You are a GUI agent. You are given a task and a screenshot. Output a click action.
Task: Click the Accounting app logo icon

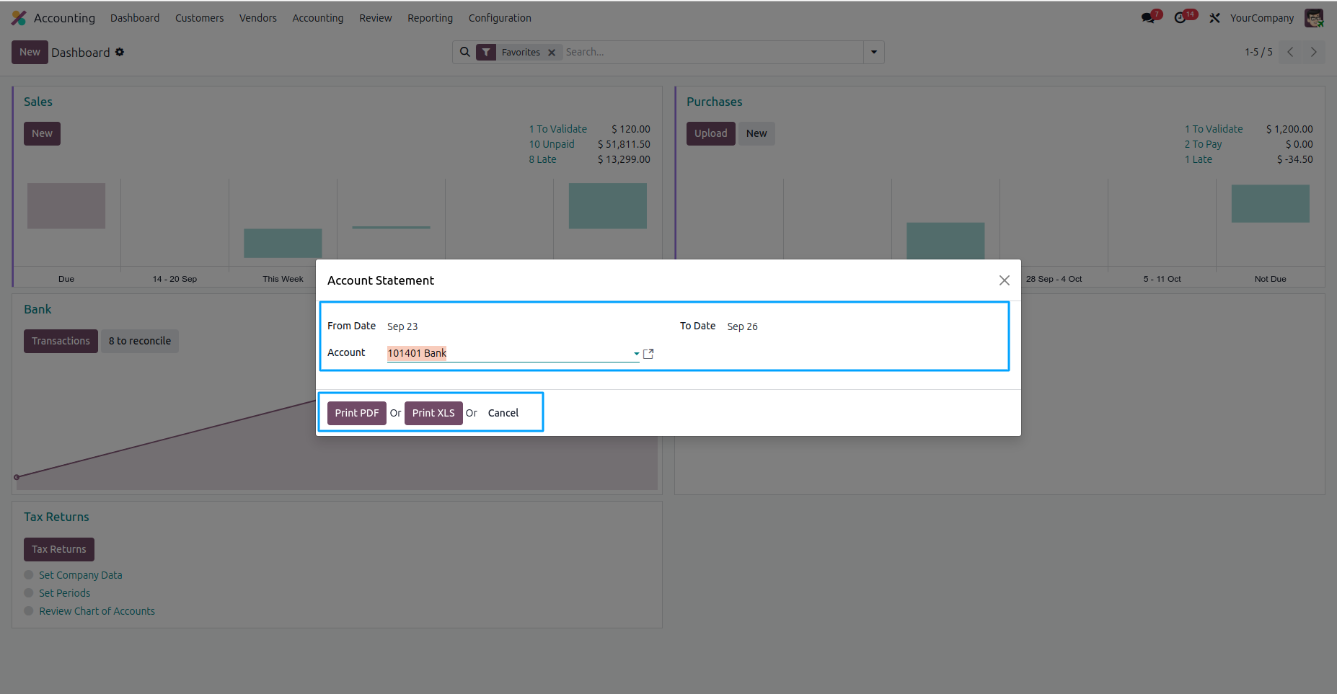(19, 18)
